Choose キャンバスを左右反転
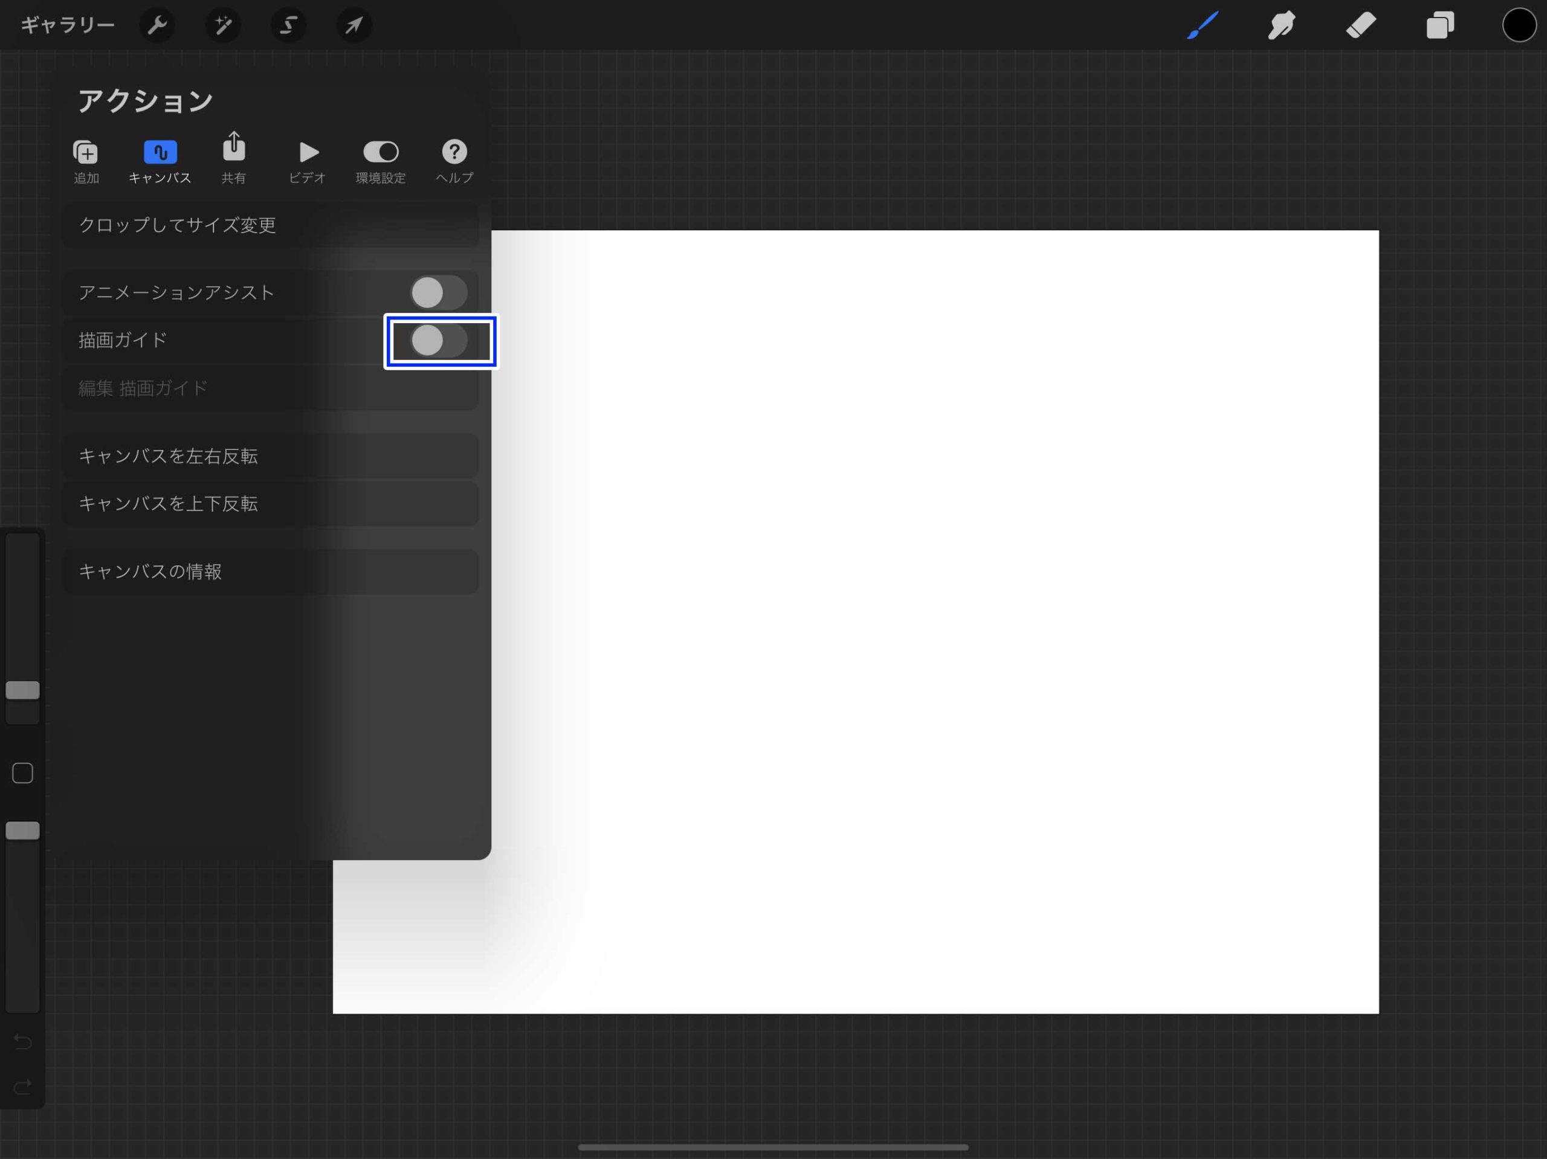1547x1159 pixels. pyautogui.click(x=271, y=456)
